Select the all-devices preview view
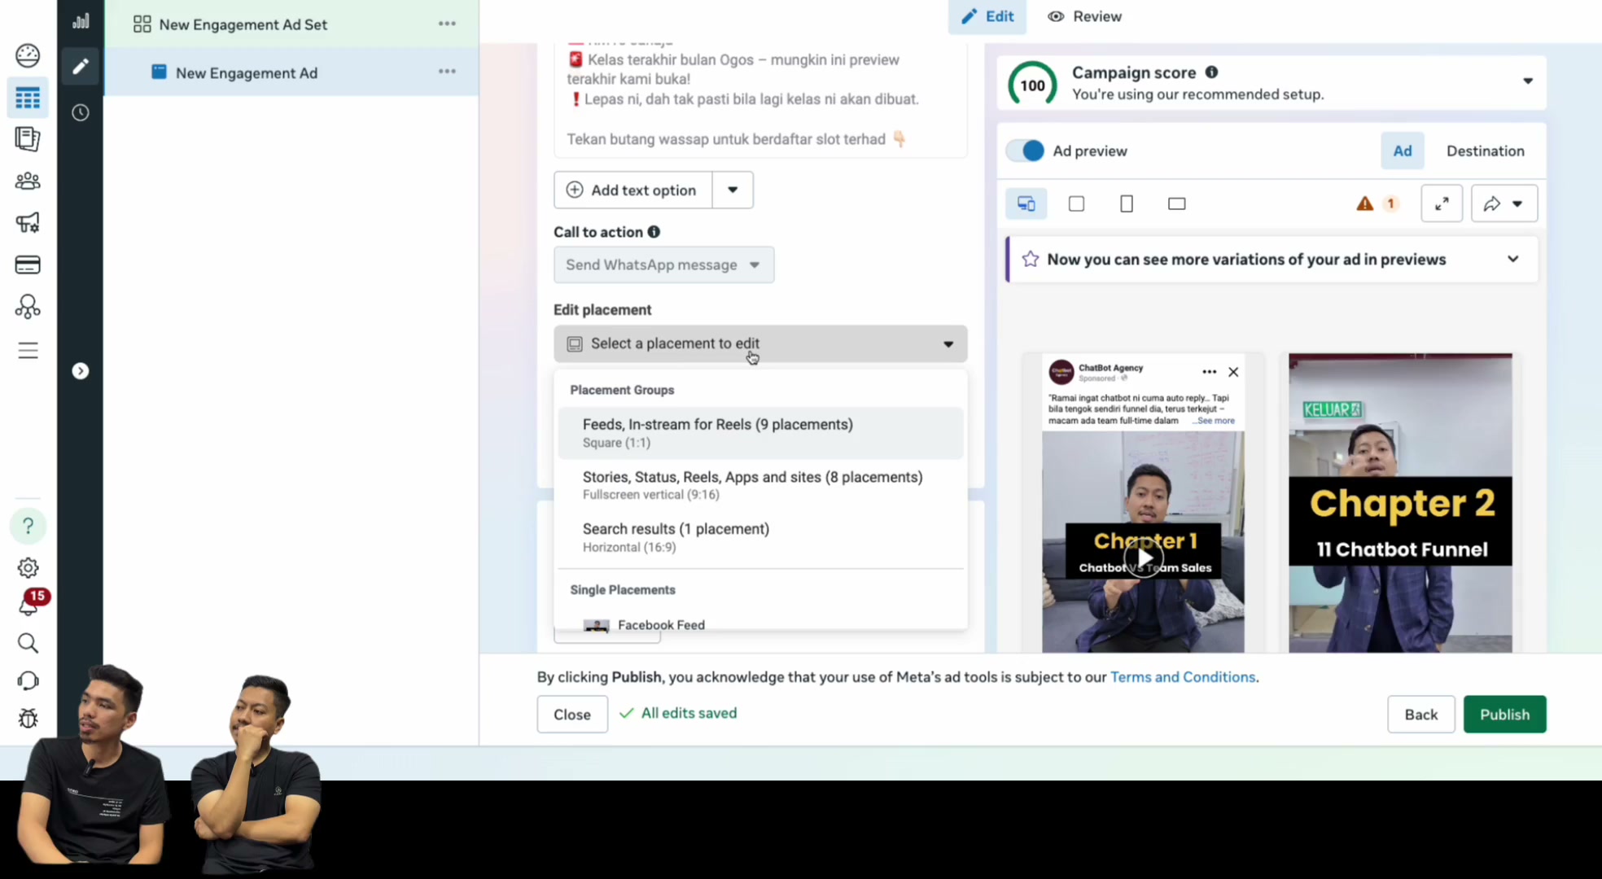 pos(1026,203)
